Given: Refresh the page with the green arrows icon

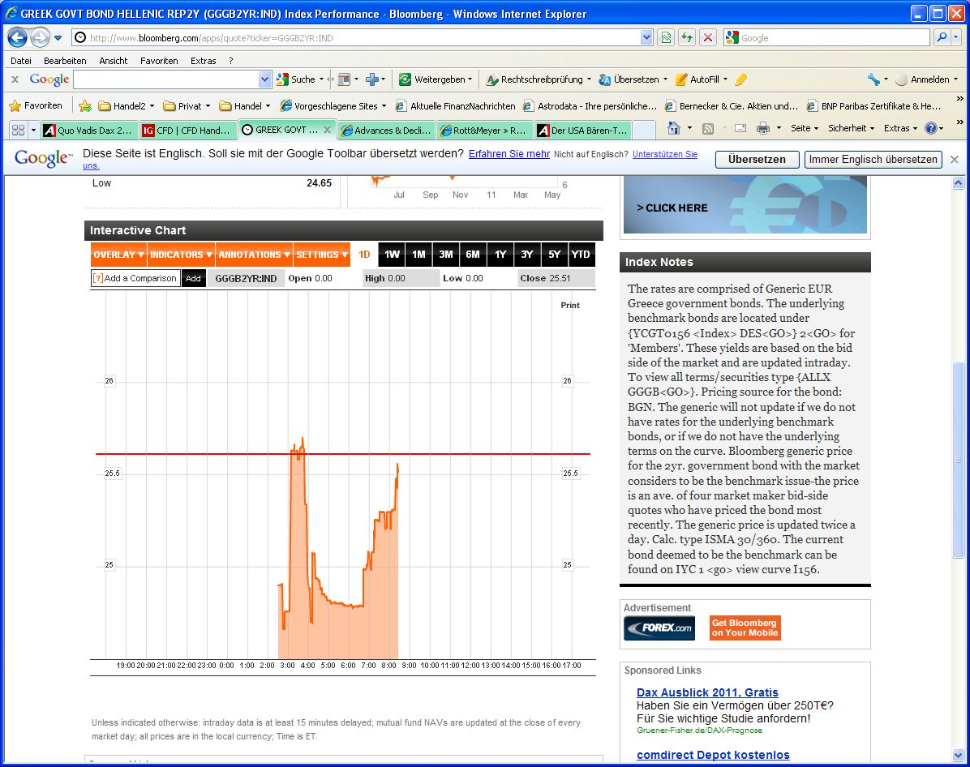Looking at the screenshot, I should pos(687,38).
